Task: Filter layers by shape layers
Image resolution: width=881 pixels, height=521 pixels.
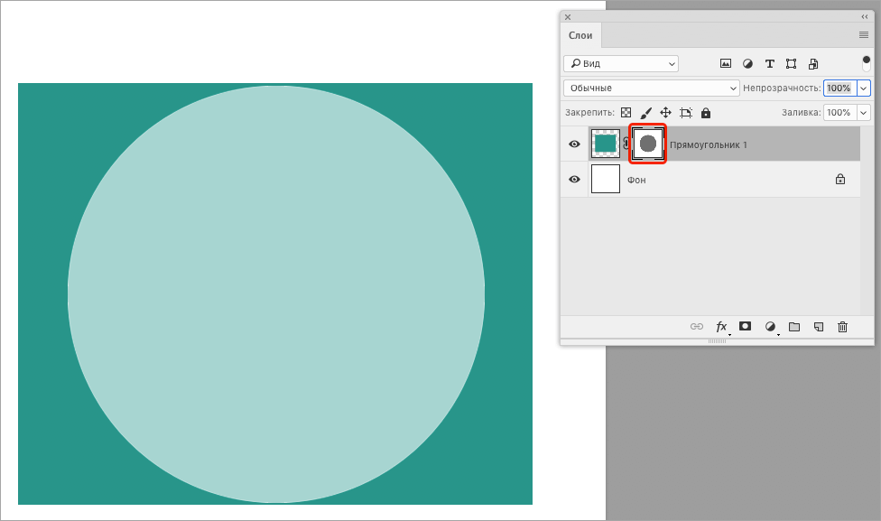Action: tap(791, 63)
